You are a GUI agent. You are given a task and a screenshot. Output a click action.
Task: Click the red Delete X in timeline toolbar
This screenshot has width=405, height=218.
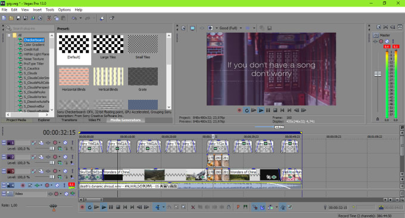(193, 207)
